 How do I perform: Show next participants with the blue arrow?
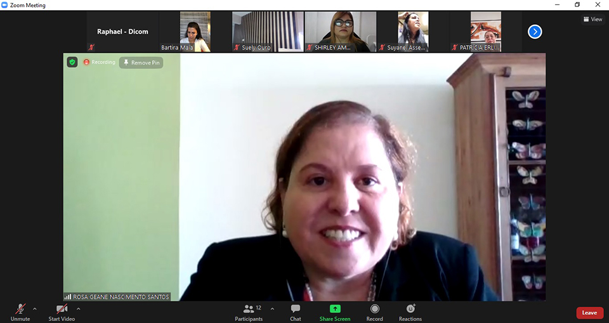point(535,31)
